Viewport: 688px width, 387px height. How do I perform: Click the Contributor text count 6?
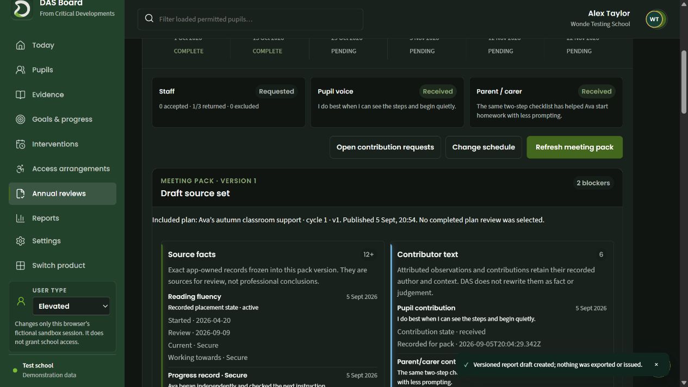pyautogui.click(x=601, y=254)
